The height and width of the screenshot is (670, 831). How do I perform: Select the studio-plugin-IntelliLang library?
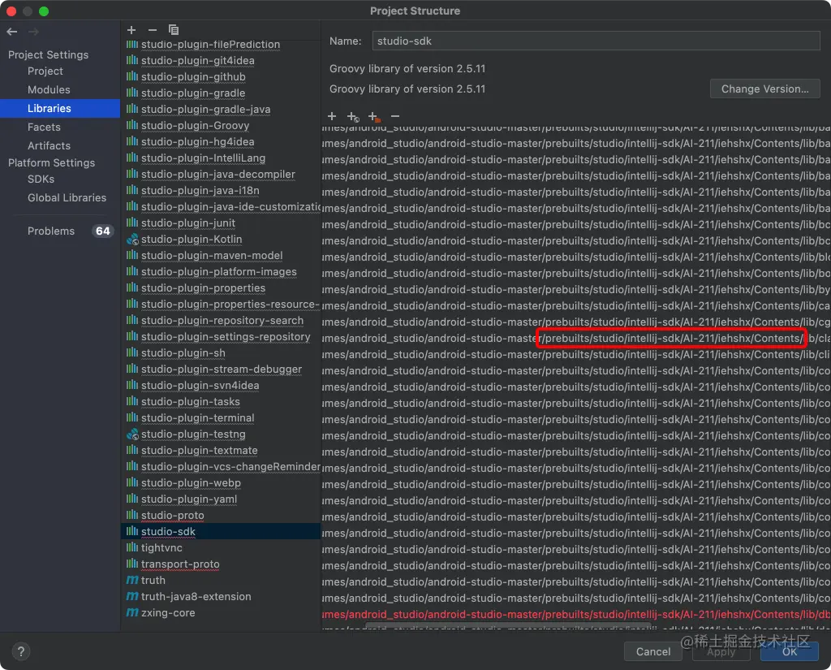(x=203, y=158)
